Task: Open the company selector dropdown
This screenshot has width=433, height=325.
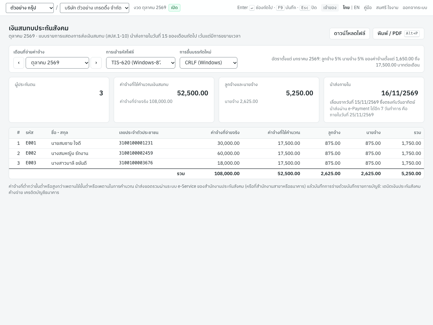Action: (x=95, y=8)
